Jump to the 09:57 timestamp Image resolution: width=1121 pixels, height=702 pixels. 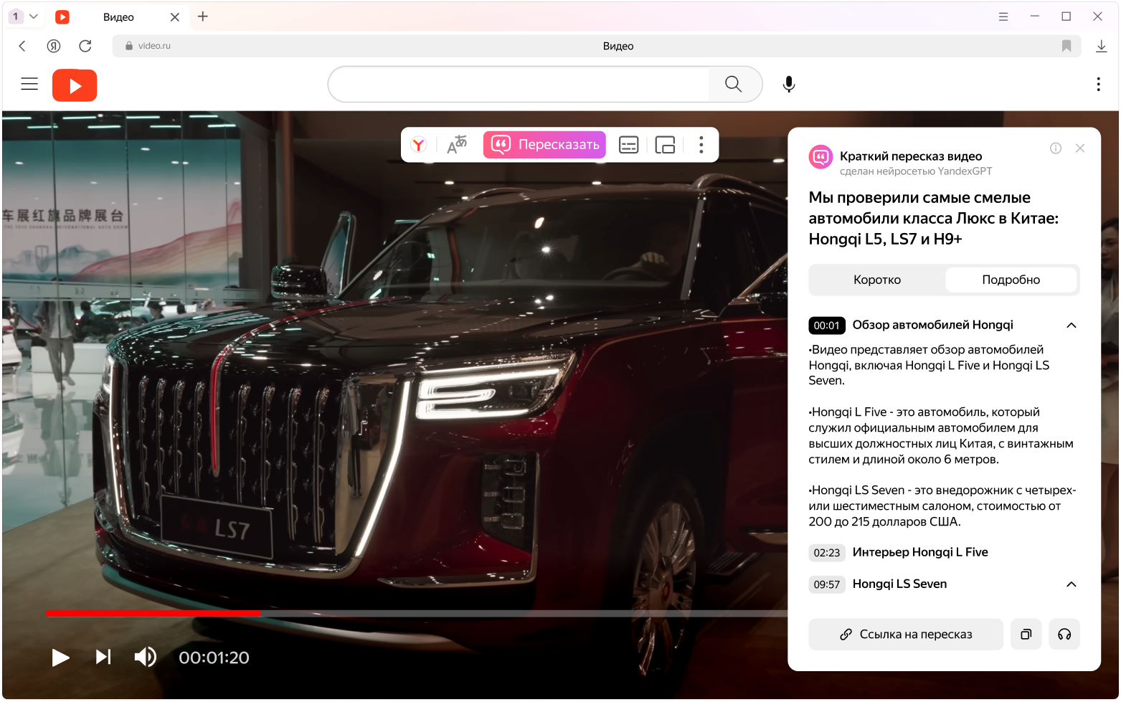click(x=827, y=584)
